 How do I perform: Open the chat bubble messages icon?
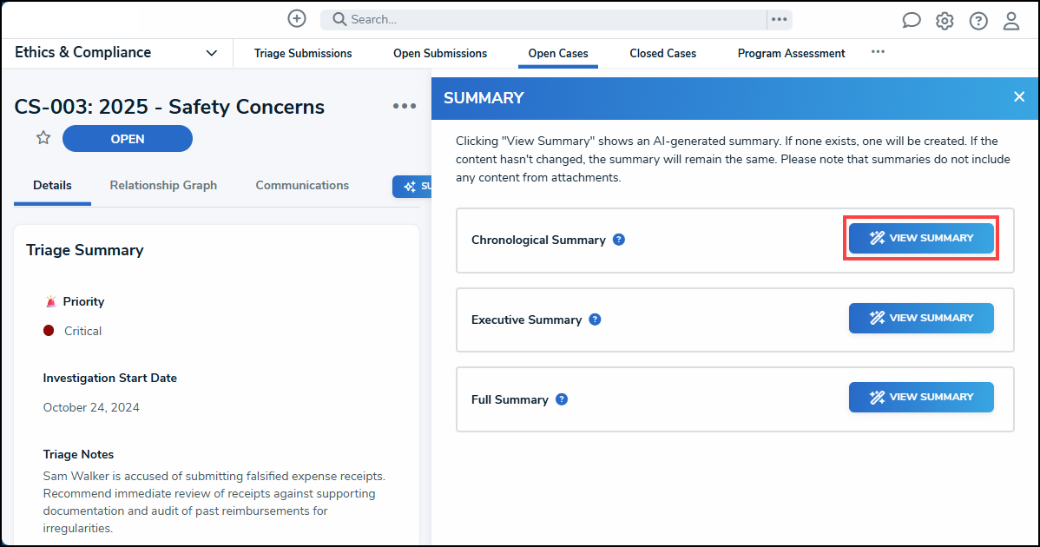coord(911,21)
